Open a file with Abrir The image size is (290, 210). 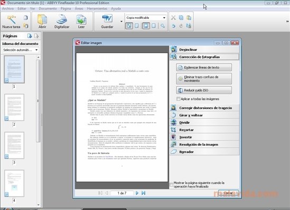(42, 19)
